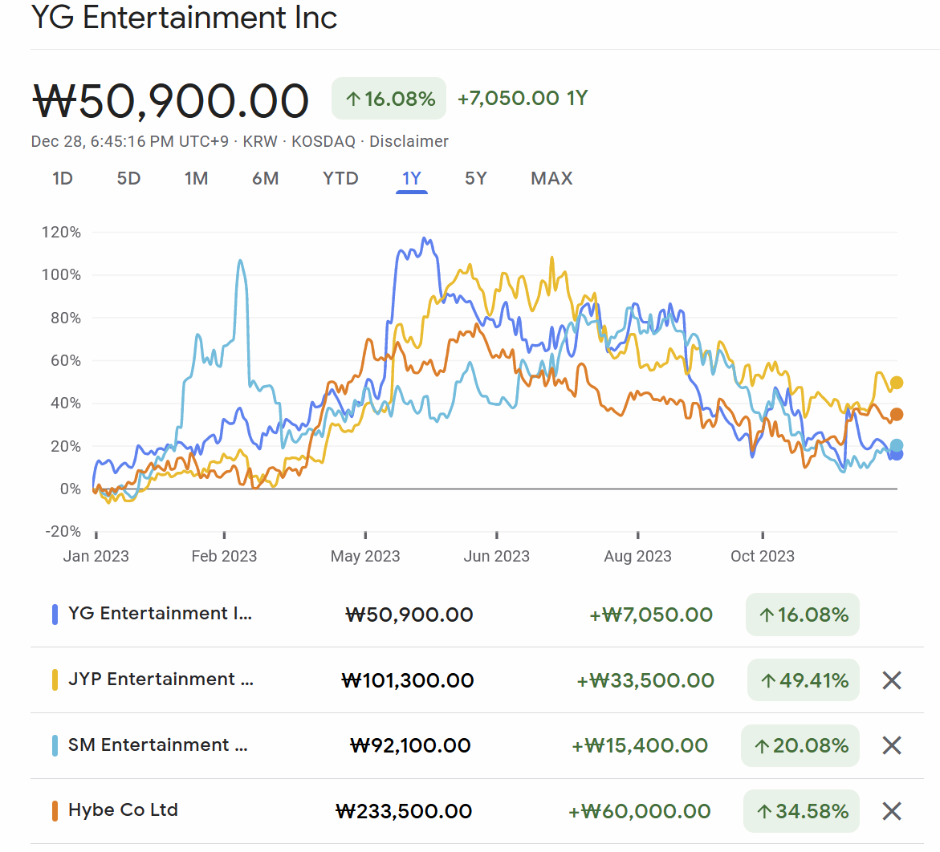Switch to the 5D time range
Image resolution: width=940 pixels, height=852 pixels.
tap(128, 178)
